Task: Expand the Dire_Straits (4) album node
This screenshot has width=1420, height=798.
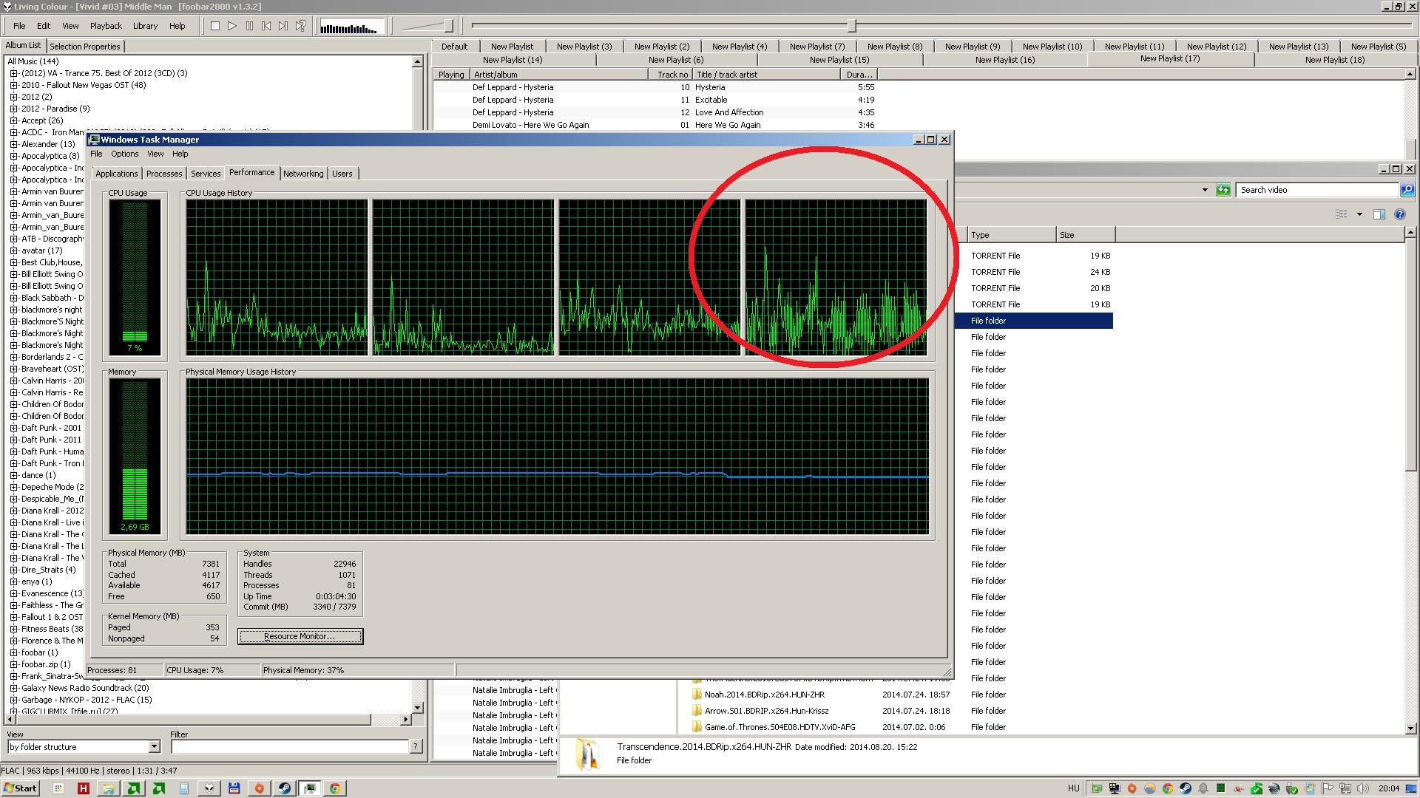Action: click(13, 570)
